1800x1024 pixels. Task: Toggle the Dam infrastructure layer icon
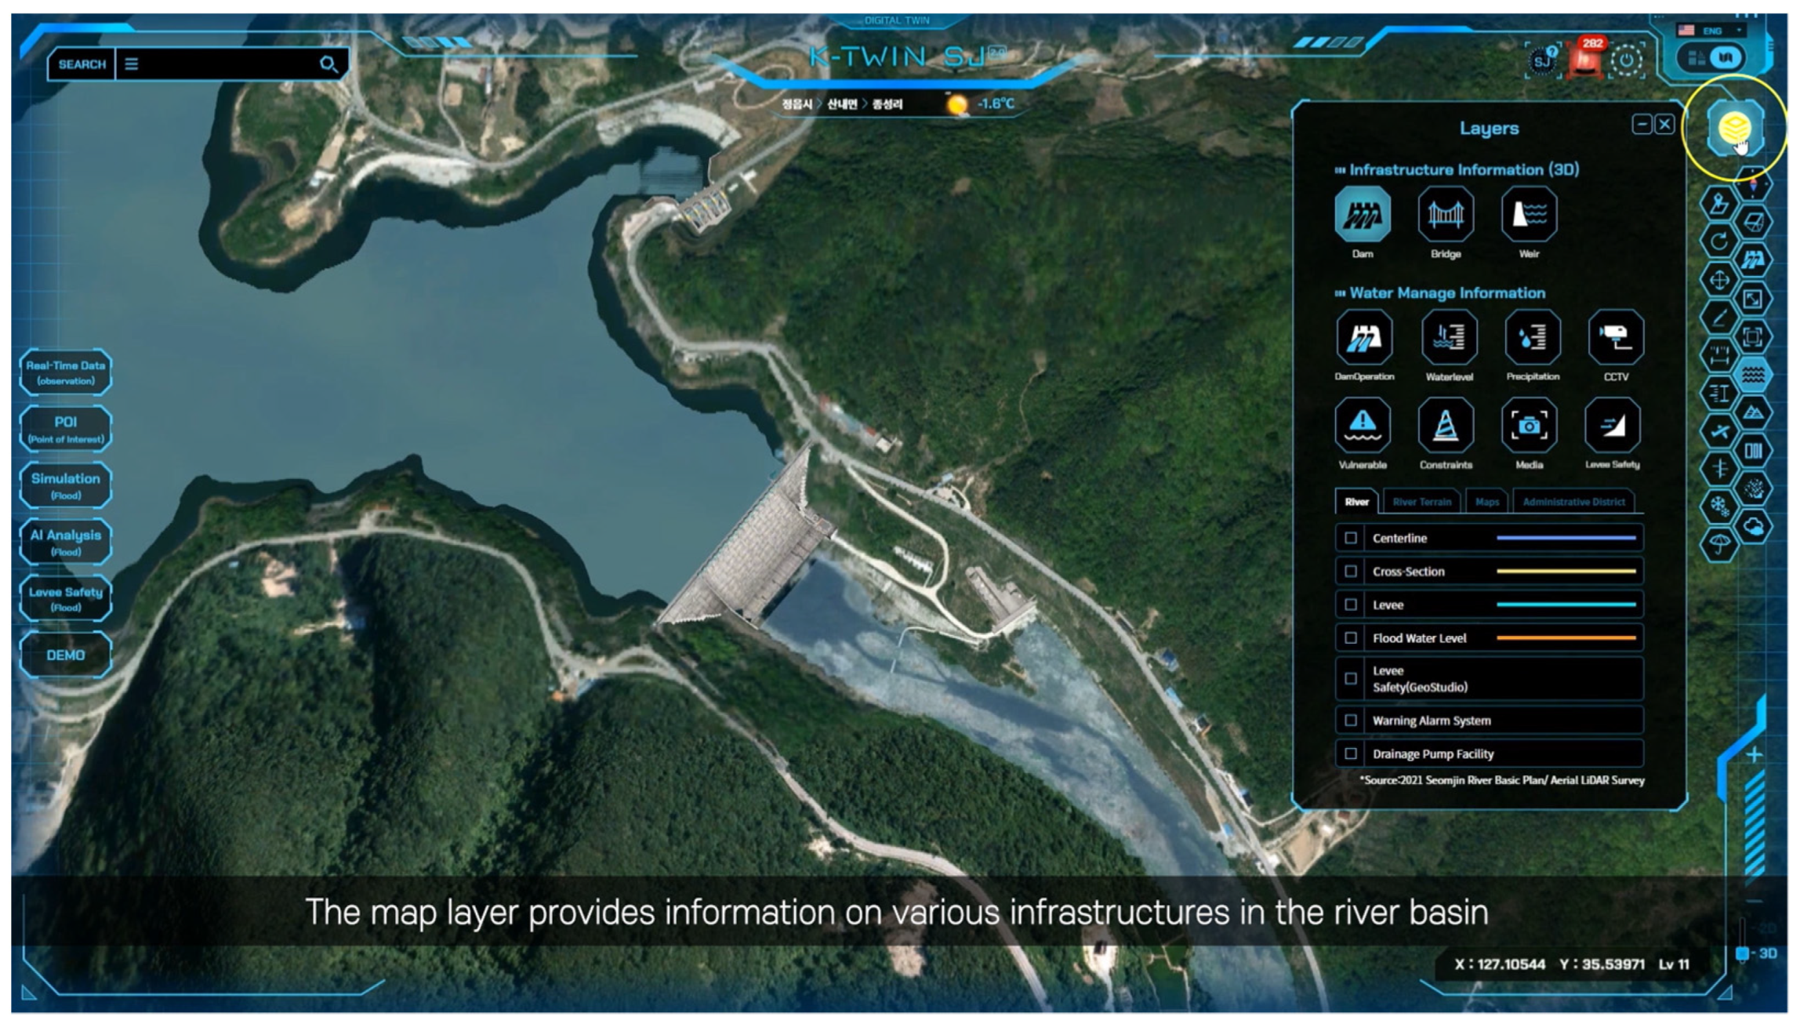pyautogui.click(x=1363, y=215)
